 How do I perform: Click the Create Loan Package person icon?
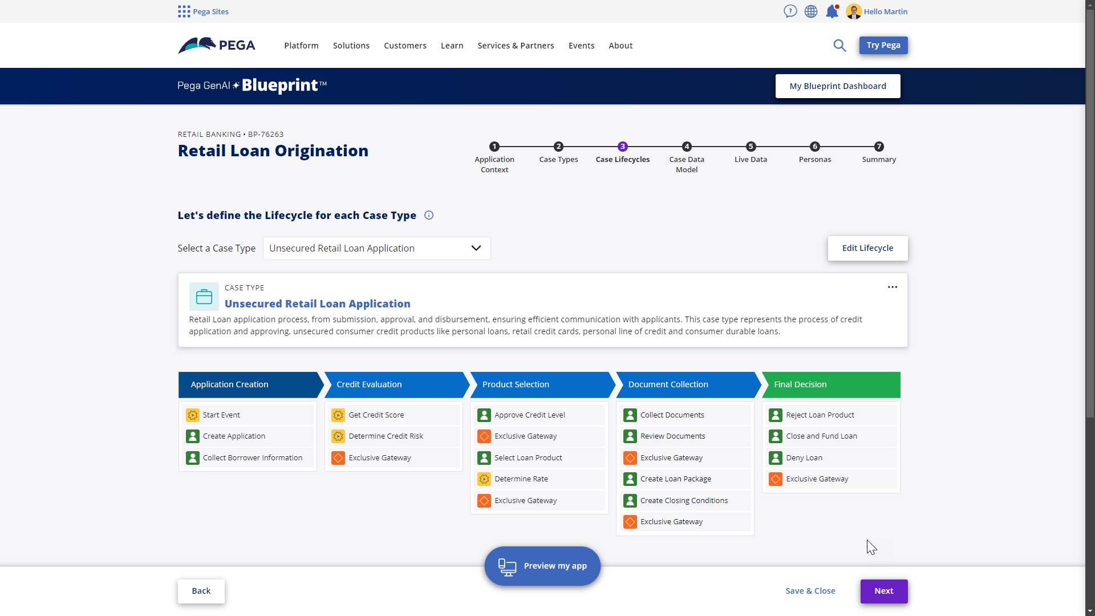click(630, 479)
